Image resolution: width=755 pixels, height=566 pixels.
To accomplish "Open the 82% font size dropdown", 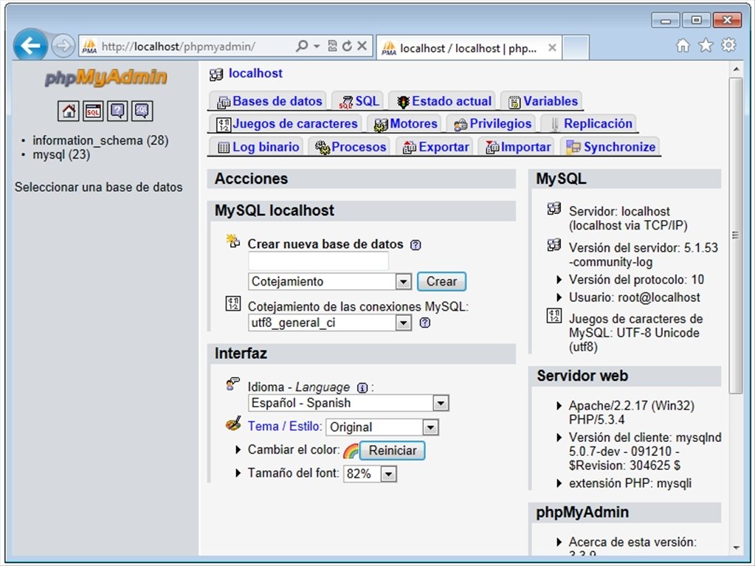I will point(370,474).
